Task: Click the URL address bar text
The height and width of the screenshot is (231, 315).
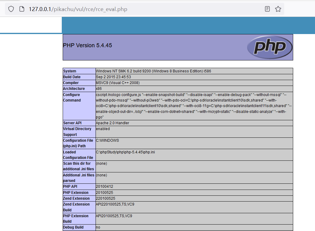Action: coord(78,9)
